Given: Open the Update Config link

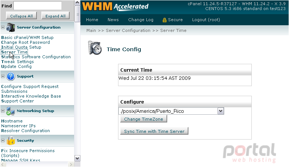Looking at the screenshot, I should (16, 66).
